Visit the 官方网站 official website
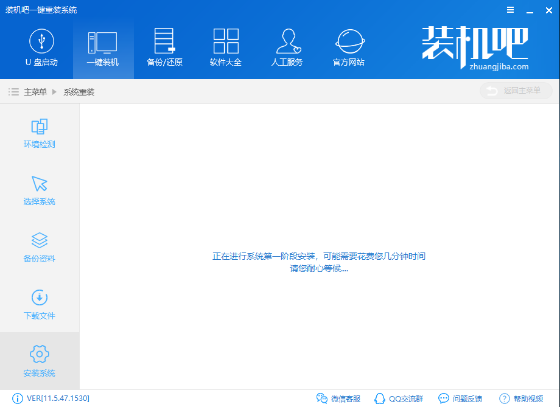560x407 pixels. tap(349, 47)
